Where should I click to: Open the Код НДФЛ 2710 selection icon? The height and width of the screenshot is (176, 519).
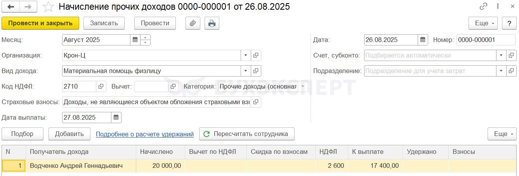101,87
